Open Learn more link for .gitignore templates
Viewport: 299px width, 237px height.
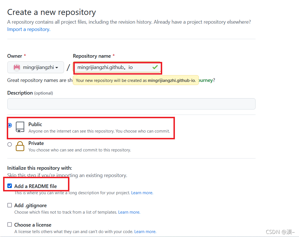click(x=129, y=212)
